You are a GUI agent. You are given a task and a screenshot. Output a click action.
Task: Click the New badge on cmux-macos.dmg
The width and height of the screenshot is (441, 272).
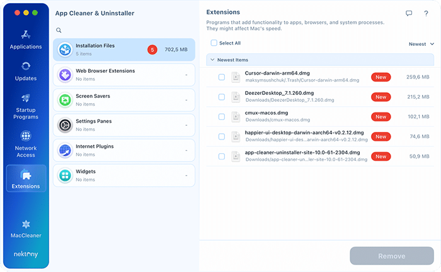[x=381, y=117]
